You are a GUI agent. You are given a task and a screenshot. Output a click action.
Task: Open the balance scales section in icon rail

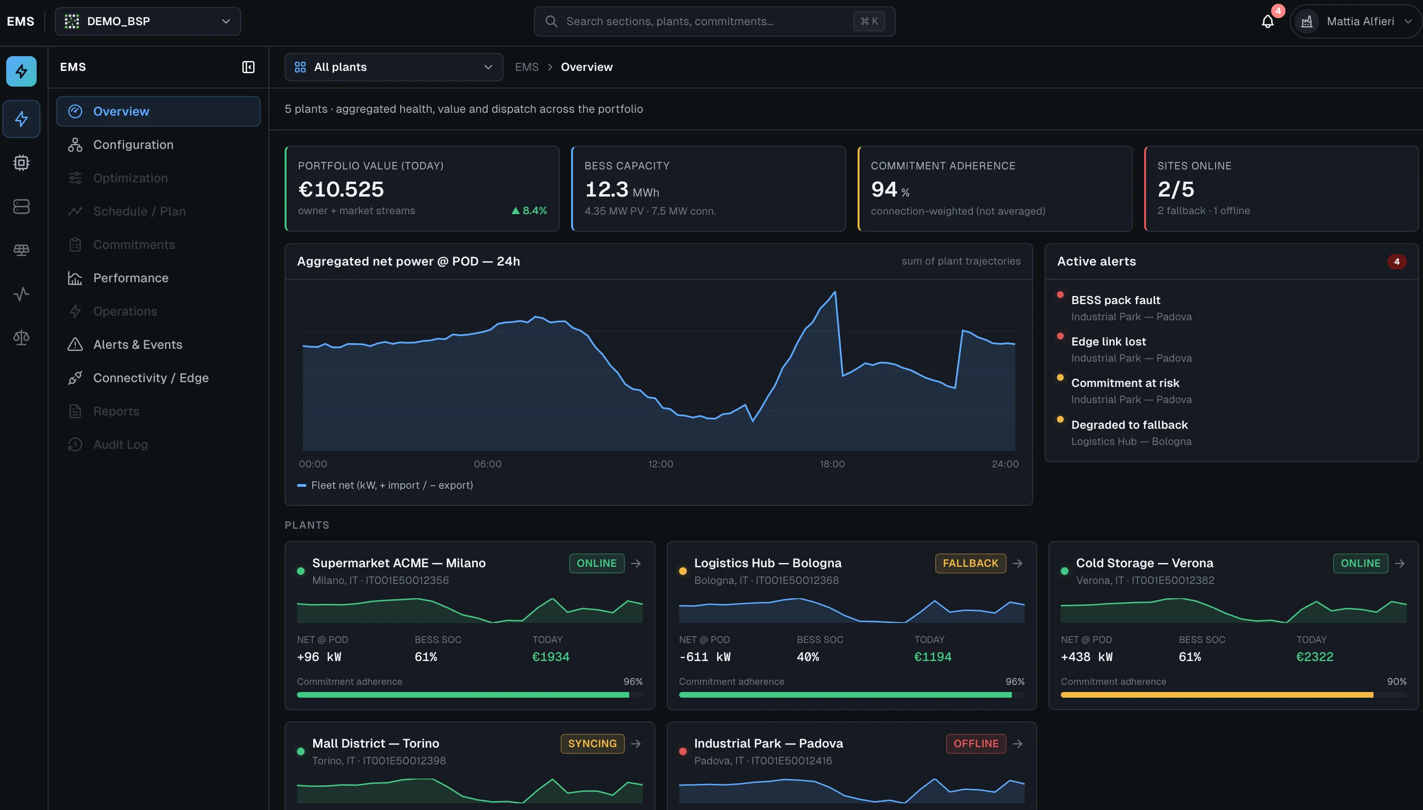click(x=21, y=338)
